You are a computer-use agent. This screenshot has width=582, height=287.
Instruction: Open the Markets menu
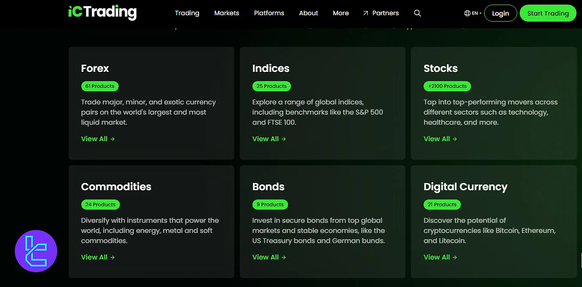[x=227, y=13]
